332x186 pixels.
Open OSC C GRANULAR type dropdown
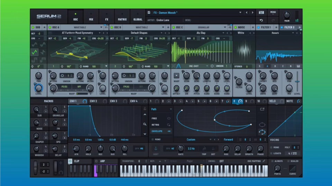(225, 28)
